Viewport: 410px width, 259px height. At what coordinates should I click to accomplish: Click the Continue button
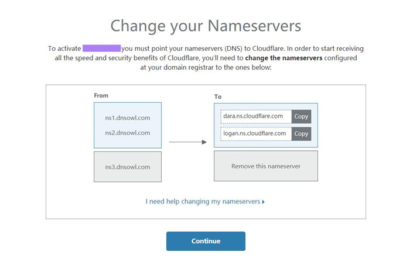click(206, 241)
